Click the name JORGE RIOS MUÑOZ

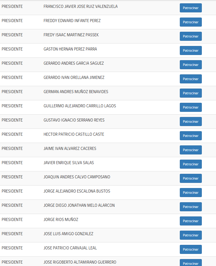[61, 219]
